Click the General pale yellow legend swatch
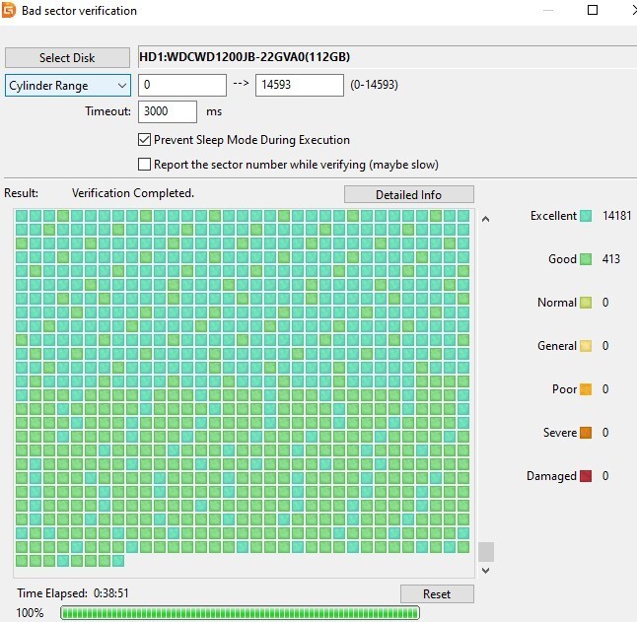This screenshot has width=637, height=622. (x=586, y=346)
